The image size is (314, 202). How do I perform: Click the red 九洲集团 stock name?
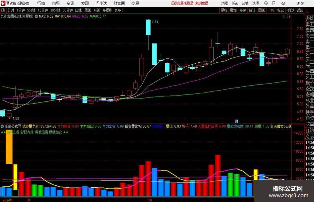[x=202, y=3]
